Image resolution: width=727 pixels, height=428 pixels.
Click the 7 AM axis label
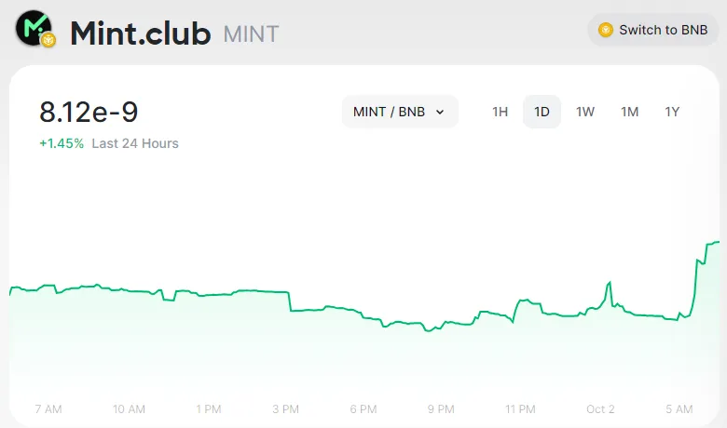[x=48, y=409]
